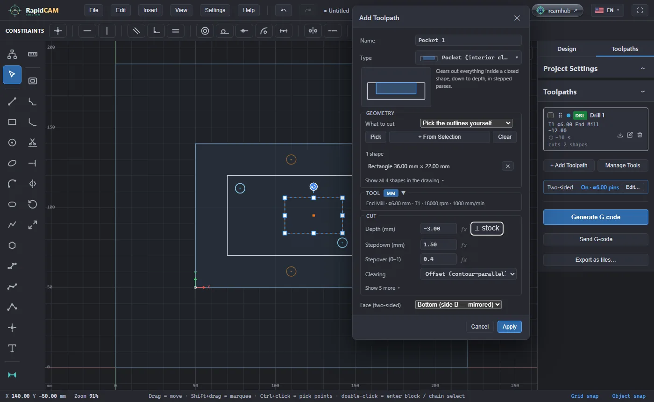Select the Text tool
Image resolution: width=654 pixels, height=402 pixels.
[12, 348]
